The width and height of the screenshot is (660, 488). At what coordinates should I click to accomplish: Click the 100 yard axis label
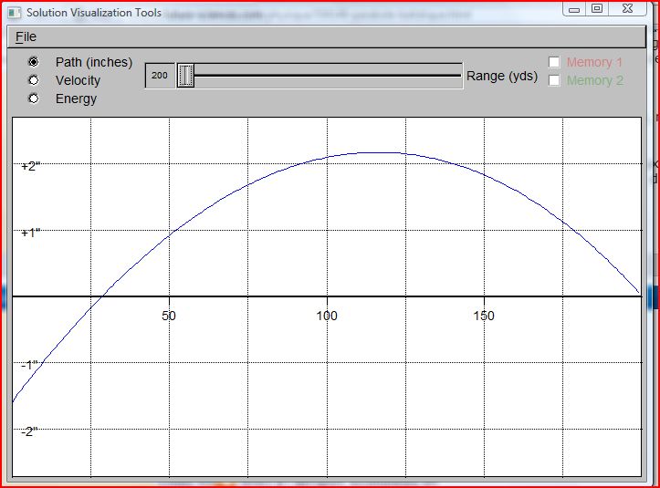(x=327, y=316)
